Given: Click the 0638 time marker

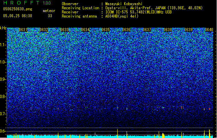Looking at the screenshot, I should tap(168, 30).
